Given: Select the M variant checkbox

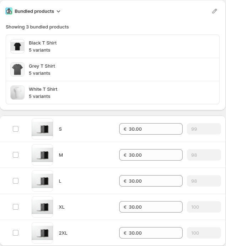Looking at the screenshot, I should pos(16,155).
